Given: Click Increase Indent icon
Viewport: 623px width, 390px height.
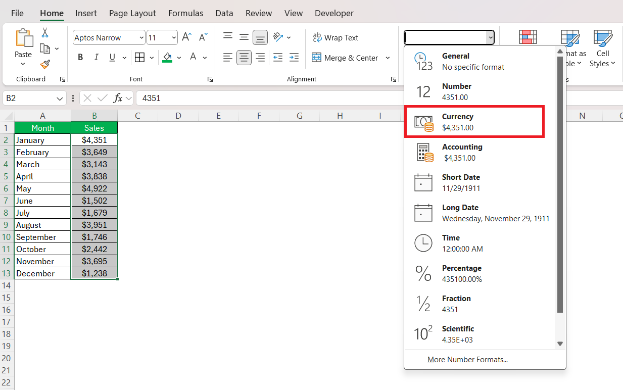Looking at the screenshot, I should (x=294, y=58).
